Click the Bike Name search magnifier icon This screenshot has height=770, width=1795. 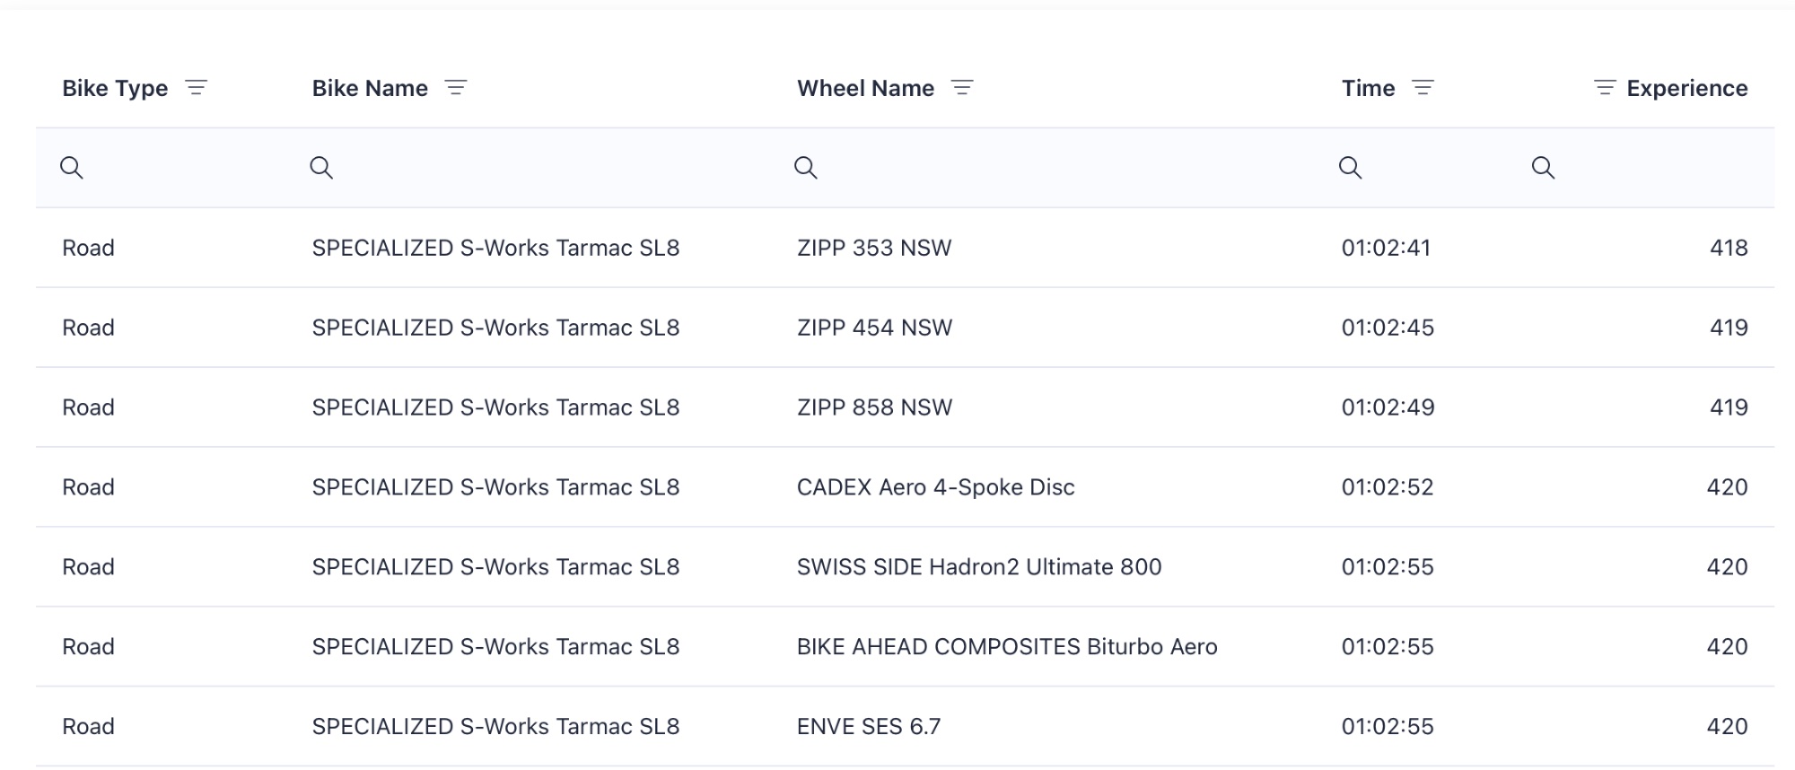tap(321, 168)
